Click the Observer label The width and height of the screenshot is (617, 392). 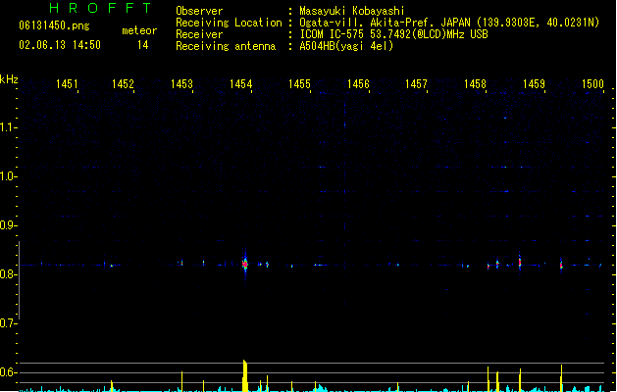pos(199,11)
